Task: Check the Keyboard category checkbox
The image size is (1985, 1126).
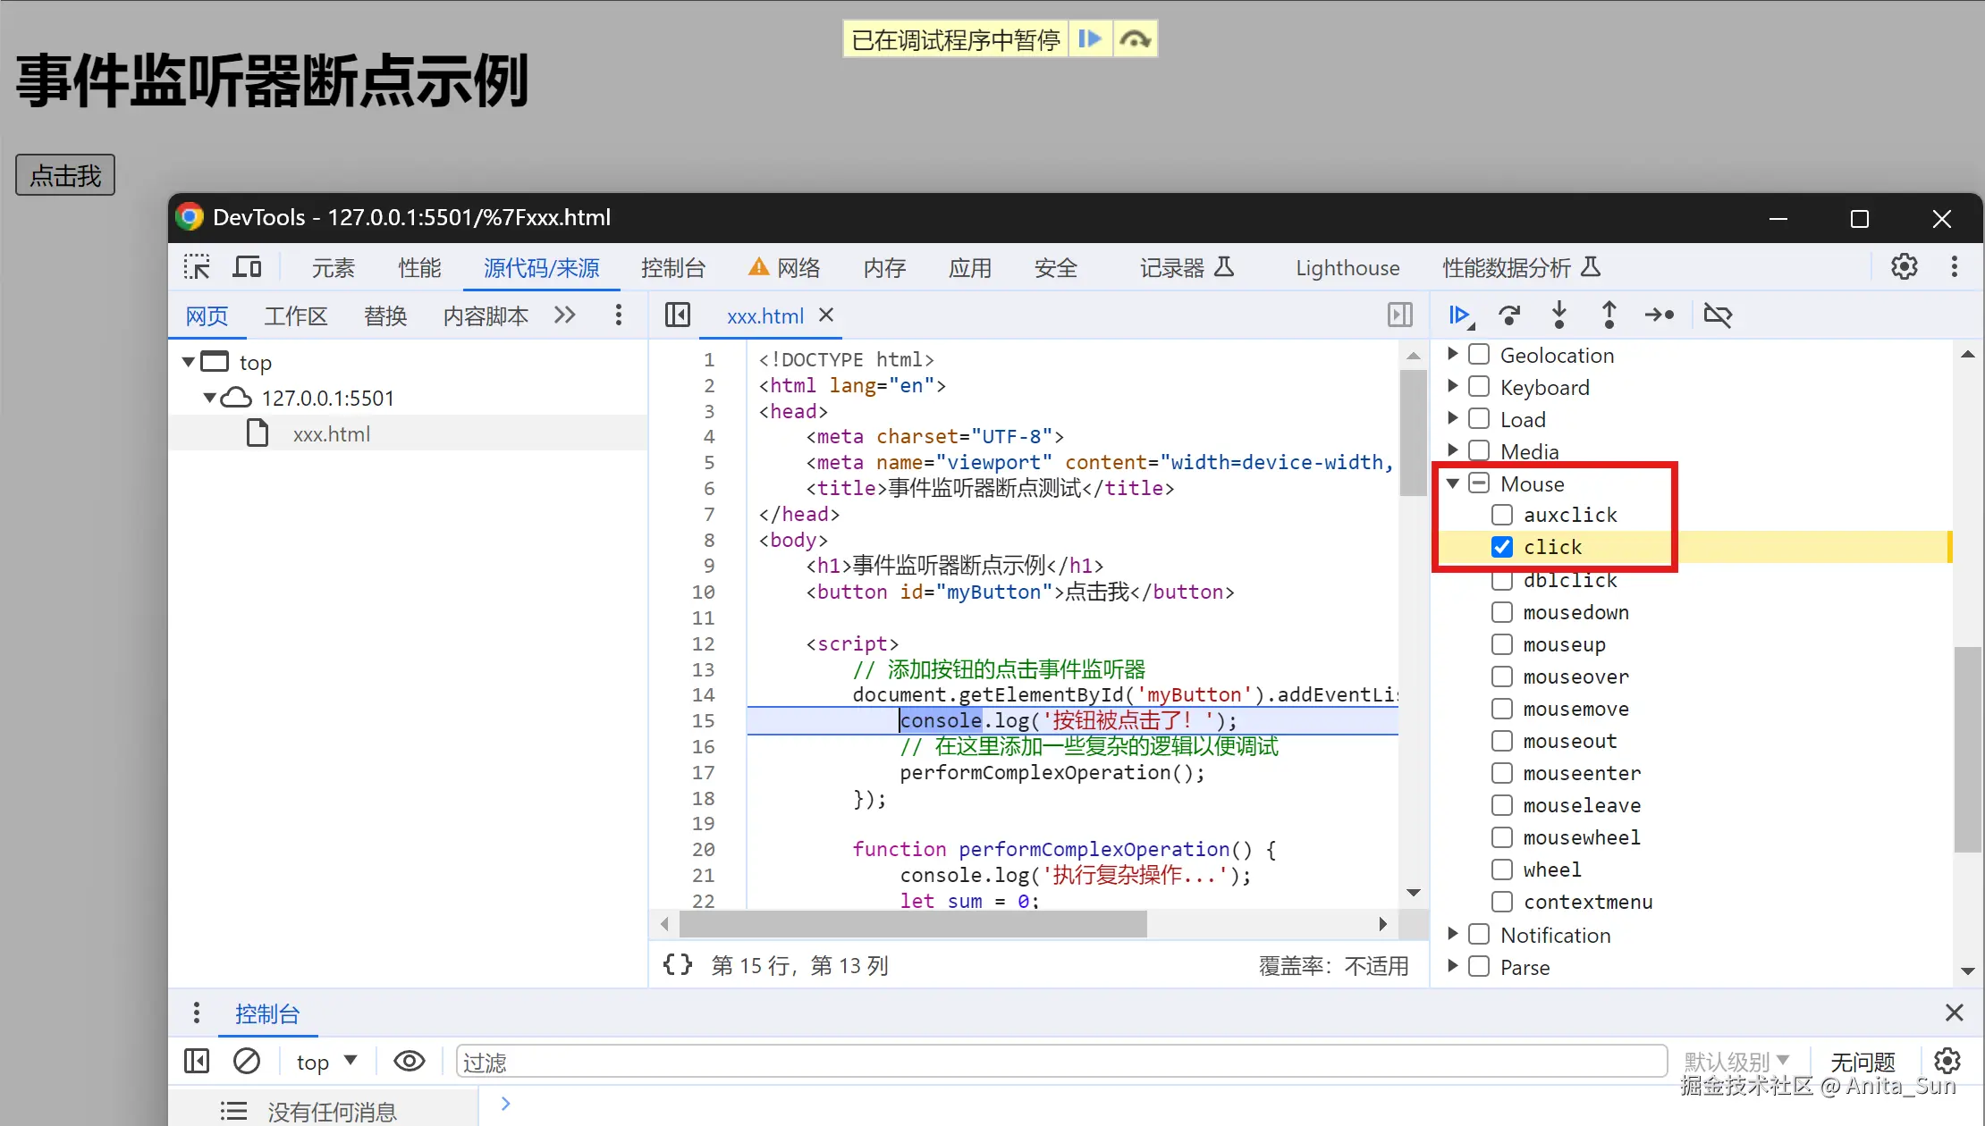Action: point(1479,387)
